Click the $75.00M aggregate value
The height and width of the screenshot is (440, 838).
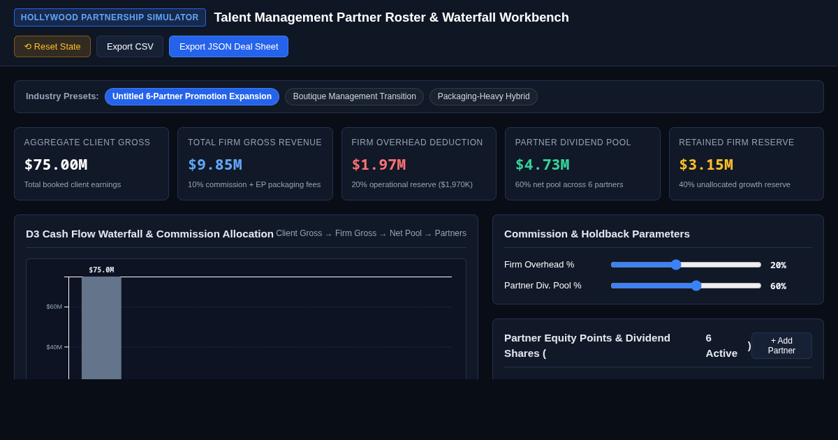(x=56, y=165)
